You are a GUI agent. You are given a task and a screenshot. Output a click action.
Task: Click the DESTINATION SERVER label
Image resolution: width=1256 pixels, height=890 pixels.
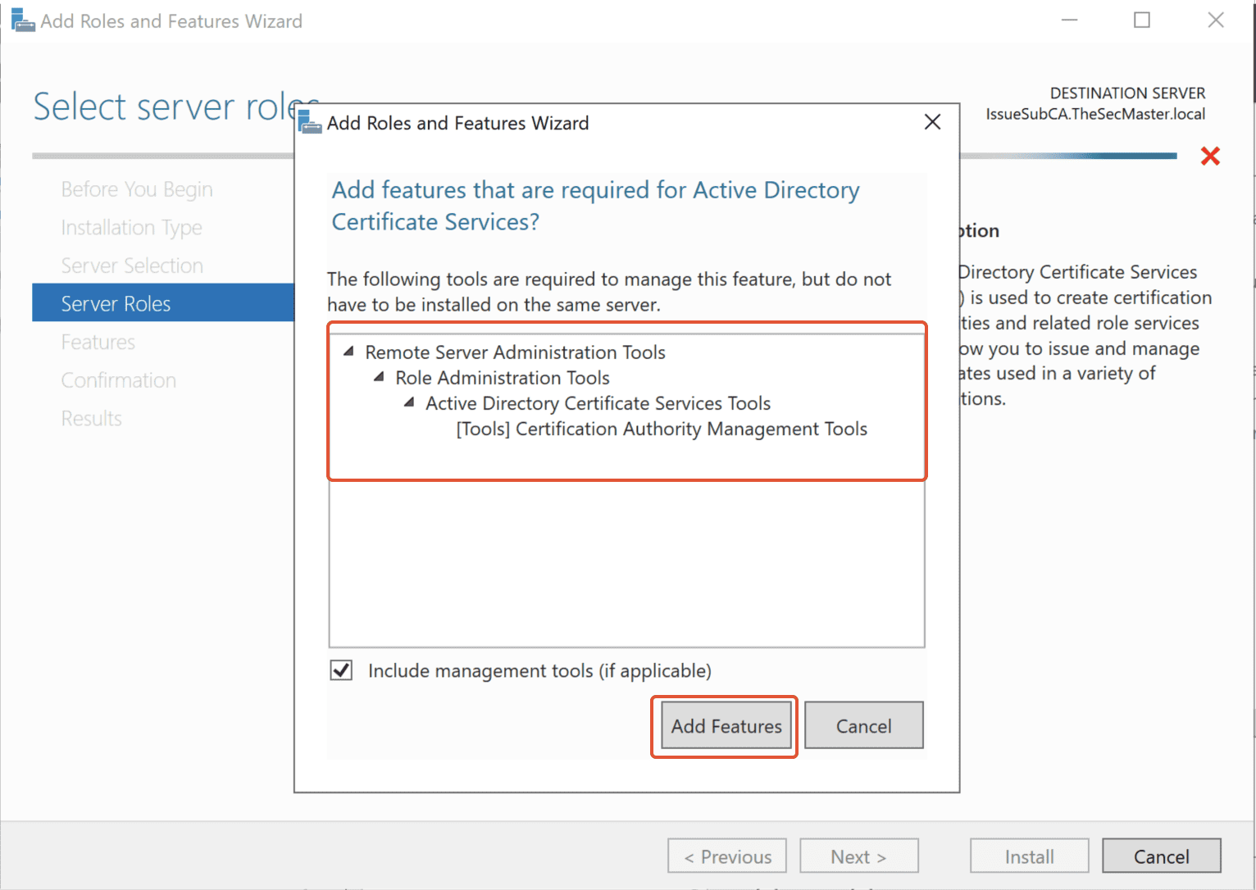[1127, 93]
